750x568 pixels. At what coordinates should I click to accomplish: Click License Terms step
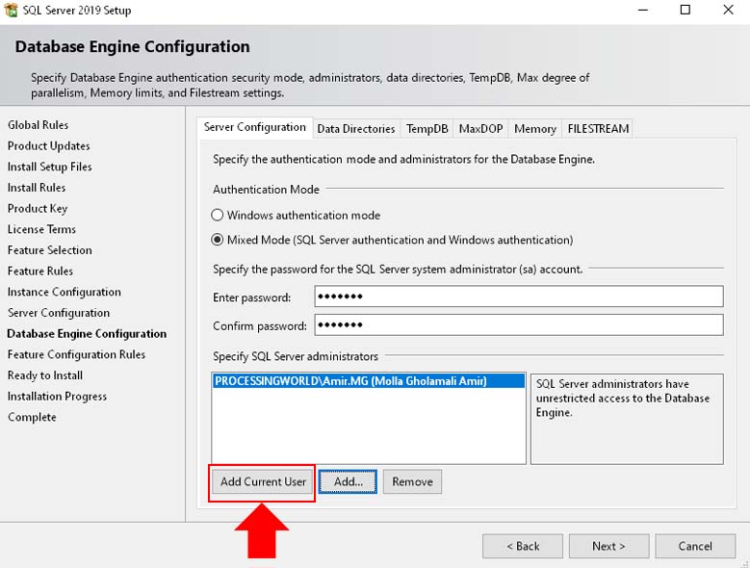click(x=41, y=229)
